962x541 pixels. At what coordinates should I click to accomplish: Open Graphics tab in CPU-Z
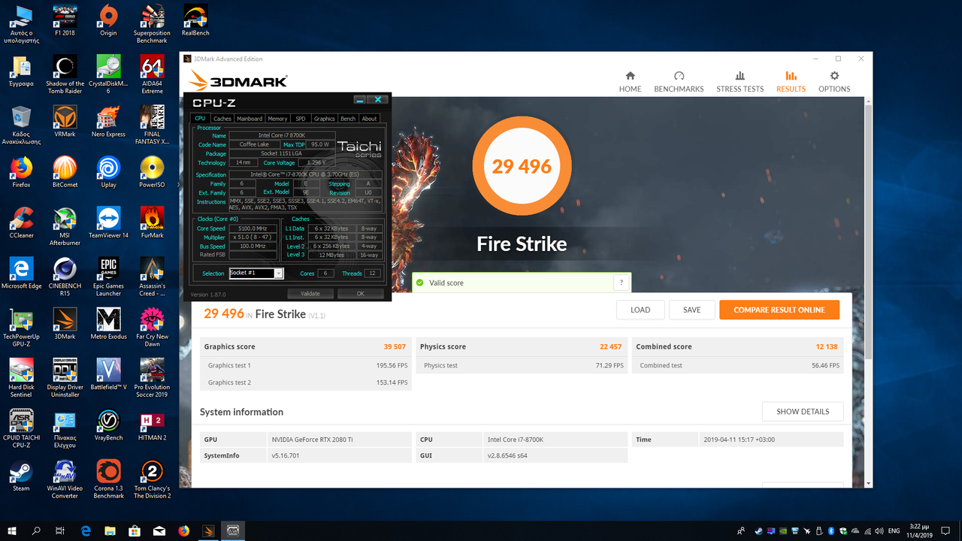[x=325, y=119]
